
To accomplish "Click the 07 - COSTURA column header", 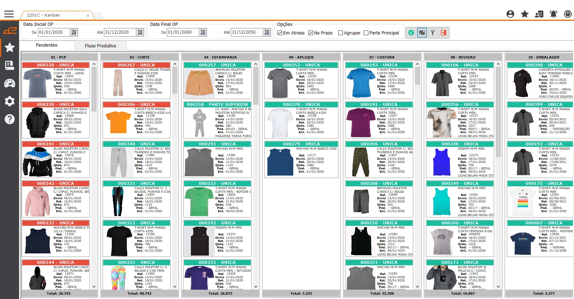I will point(382,57).
